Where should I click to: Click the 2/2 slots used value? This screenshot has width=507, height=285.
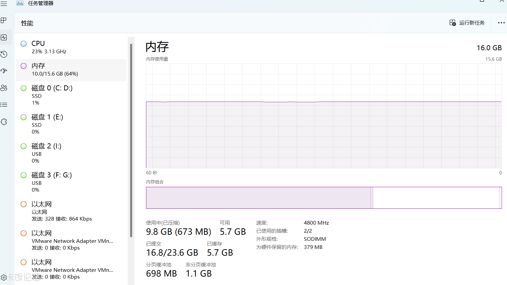point(308,231)
